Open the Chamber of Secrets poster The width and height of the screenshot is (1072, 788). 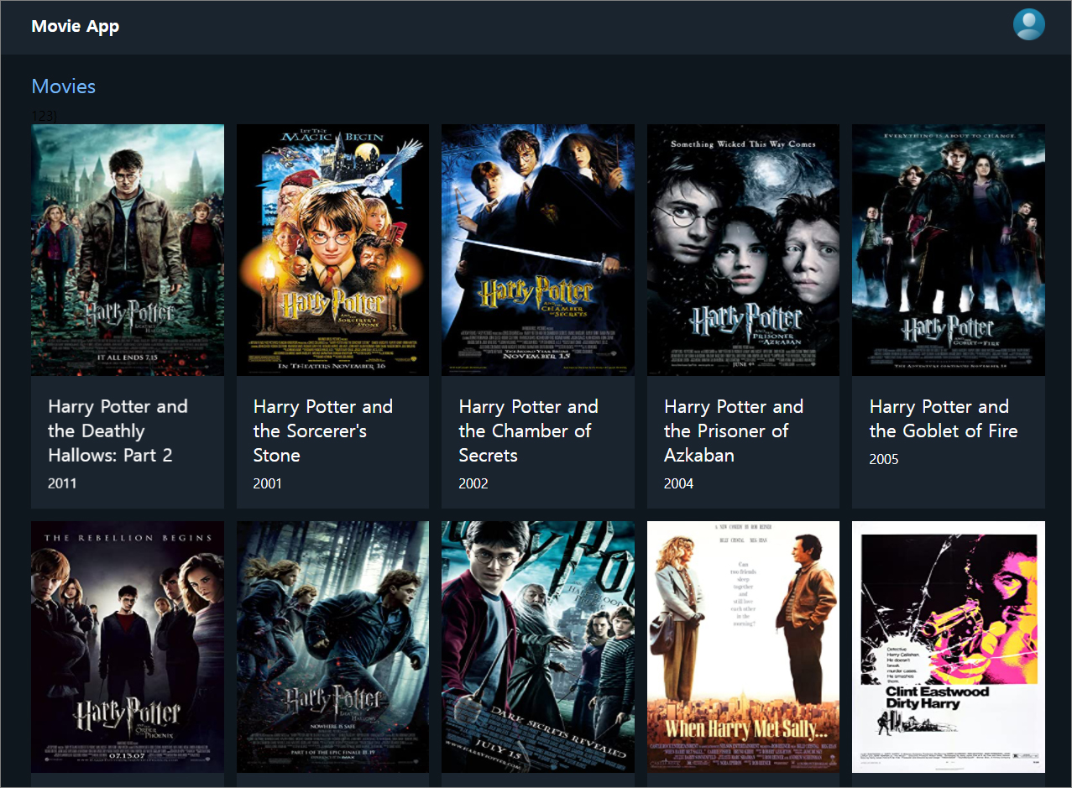click(x=538, y=250)
